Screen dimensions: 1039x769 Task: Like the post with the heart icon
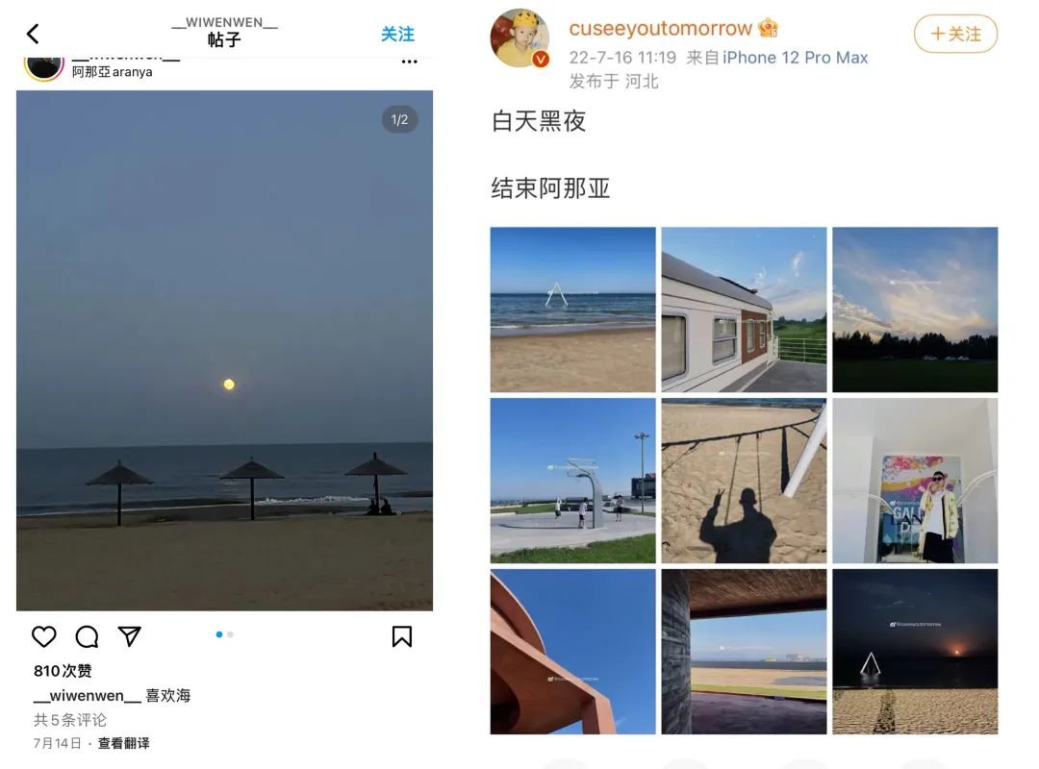click(43, 636)
